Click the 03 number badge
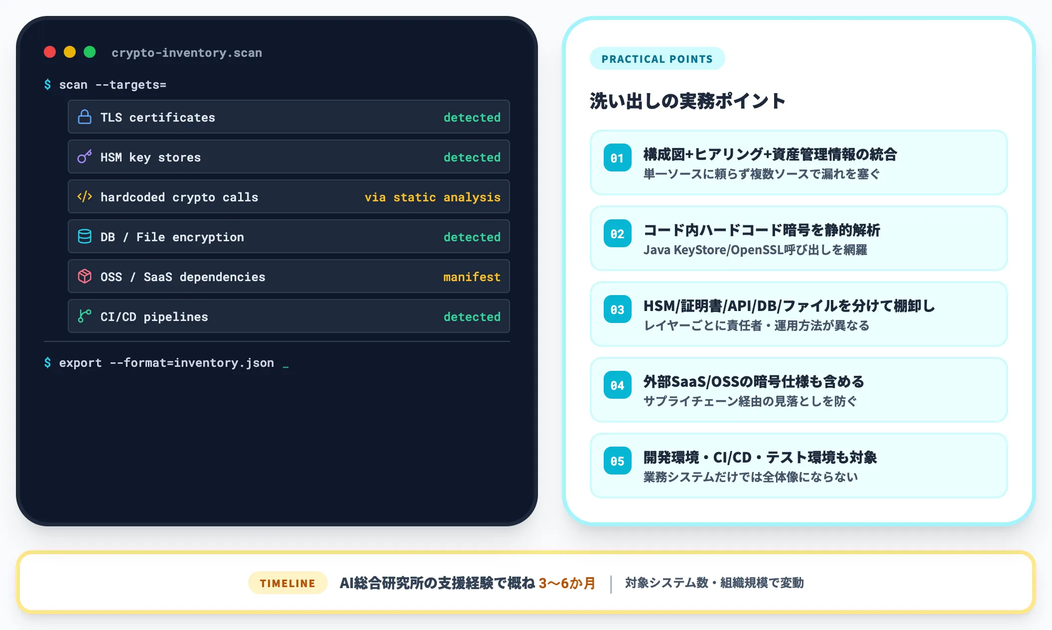 click(x=618, y=310)
